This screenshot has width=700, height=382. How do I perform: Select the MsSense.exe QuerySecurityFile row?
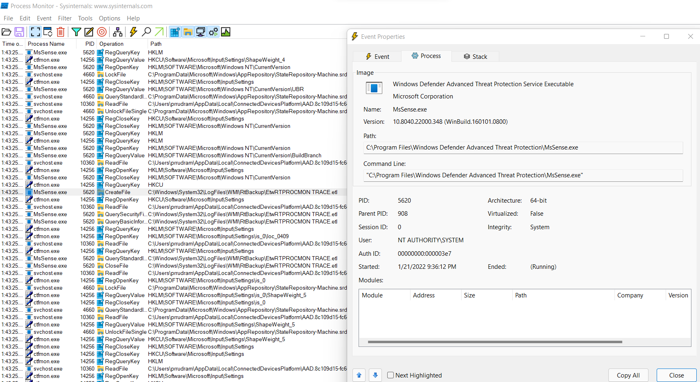(x=173, y=214)
